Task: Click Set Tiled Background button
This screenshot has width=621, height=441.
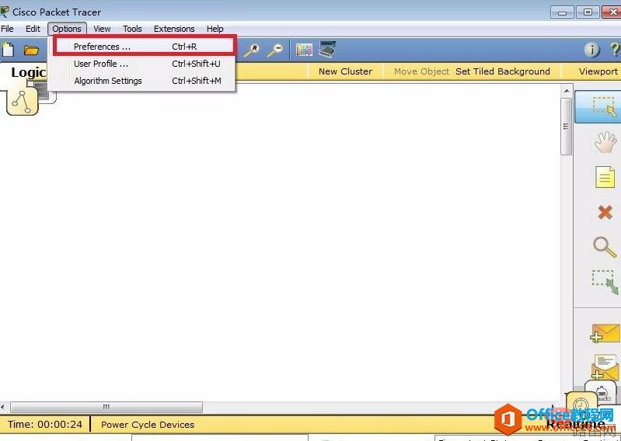Action: (503, 71)
